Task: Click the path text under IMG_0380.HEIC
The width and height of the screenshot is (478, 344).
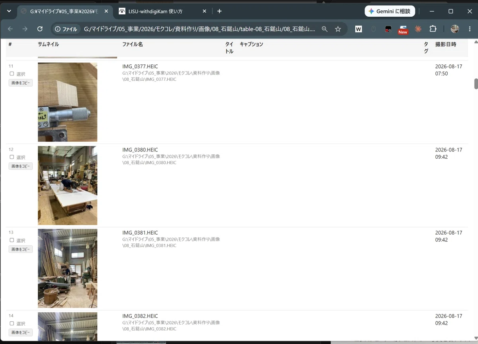Action: (171, 159)
